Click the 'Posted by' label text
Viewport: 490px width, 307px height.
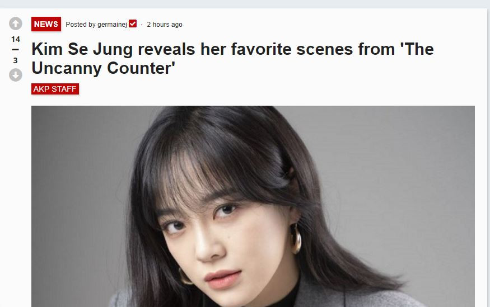[81, 25]
